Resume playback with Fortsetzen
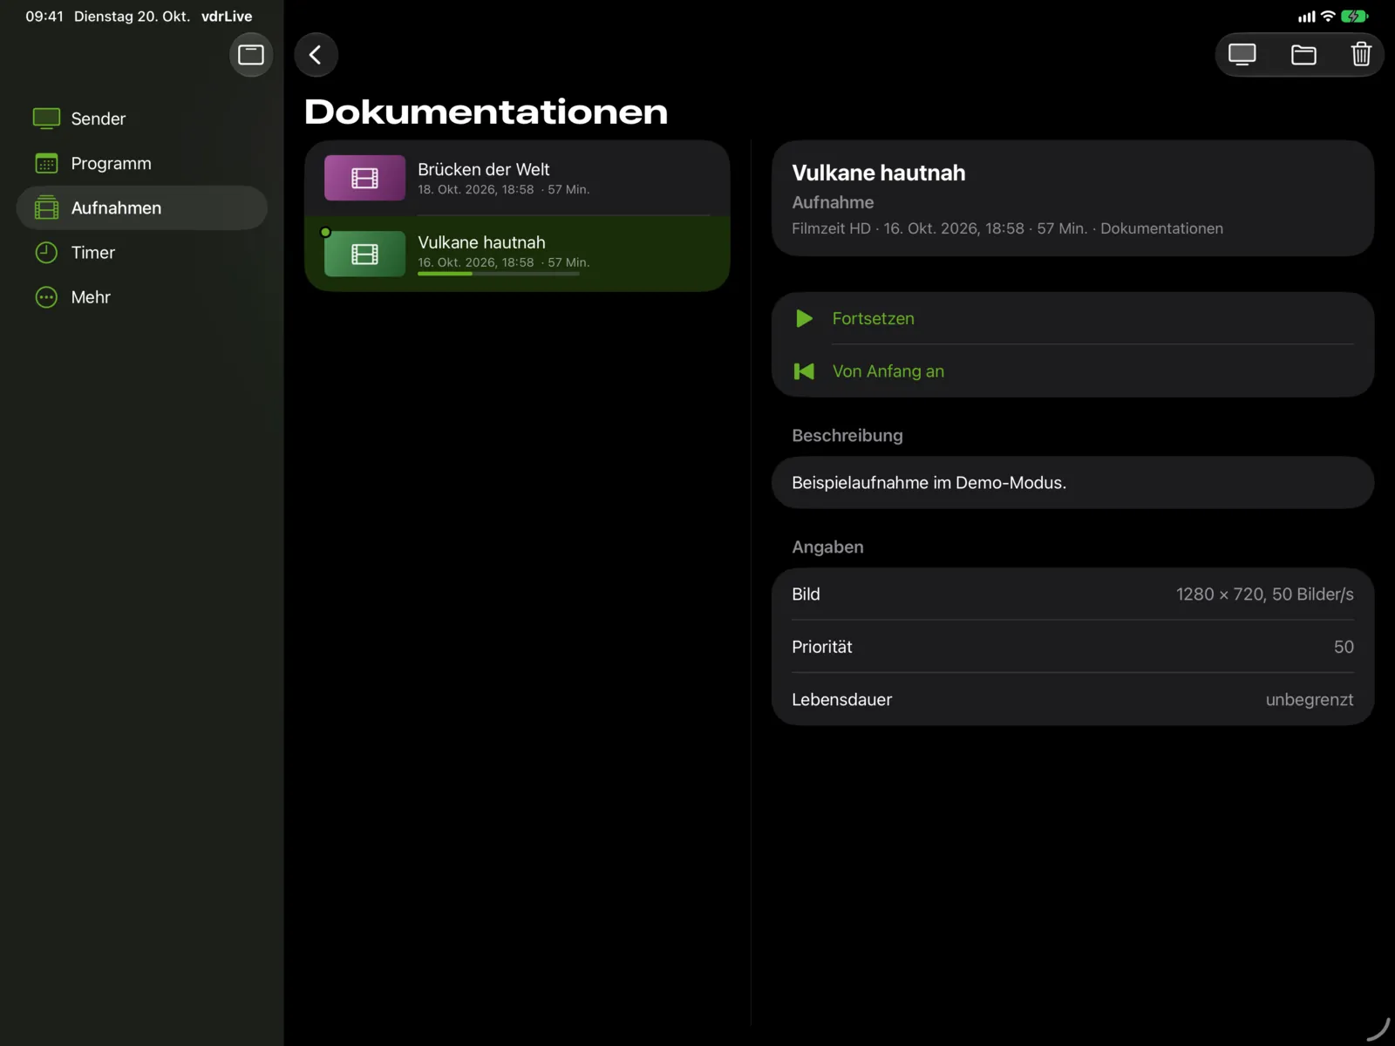Image resolution: width=1395 pixels, height=1046 pixels. 1072,318
